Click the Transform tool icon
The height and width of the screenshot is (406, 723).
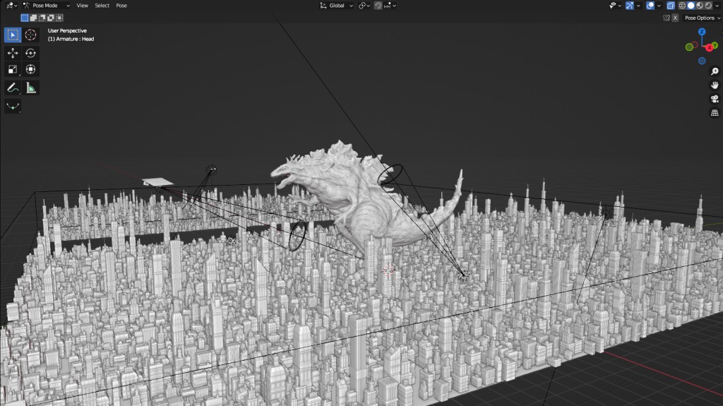[x=31, y=69]
